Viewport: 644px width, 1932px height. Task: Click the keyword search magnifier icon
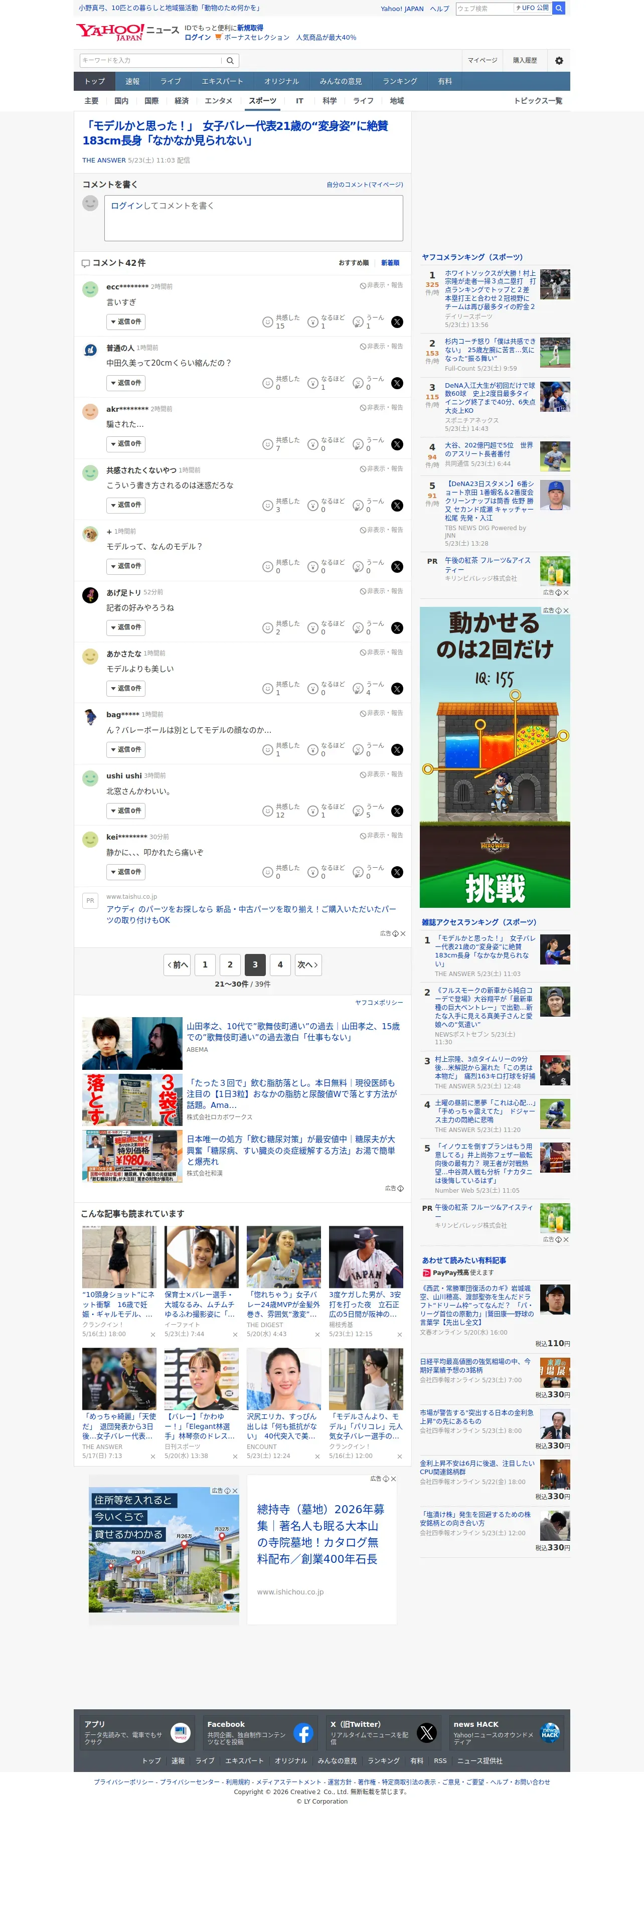point(230,61)
